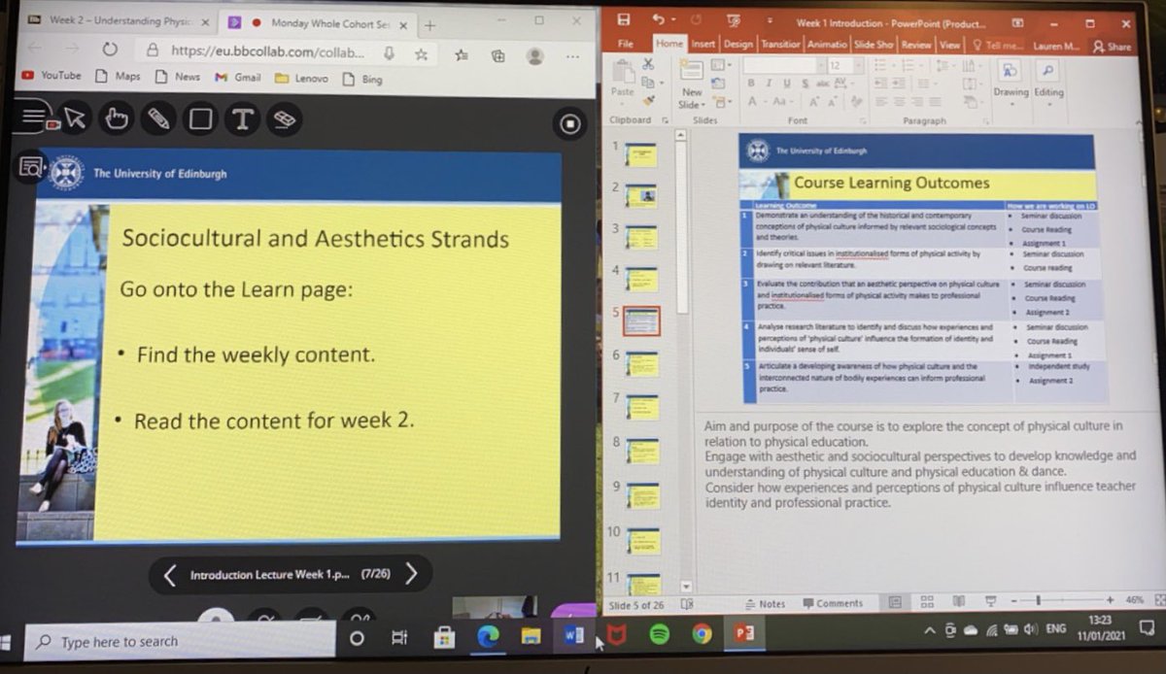Switch to Slide Sorter view
Image resolution: width=1166 pixels, height=674 pixels.
(x=927, y=602)
